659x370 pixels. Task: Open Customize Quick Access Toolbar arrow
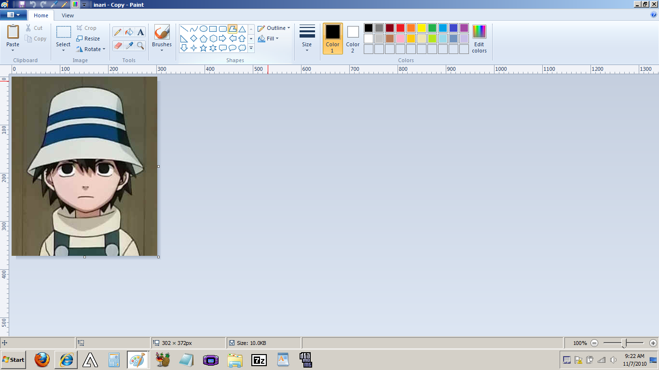[x=84, y=4]
